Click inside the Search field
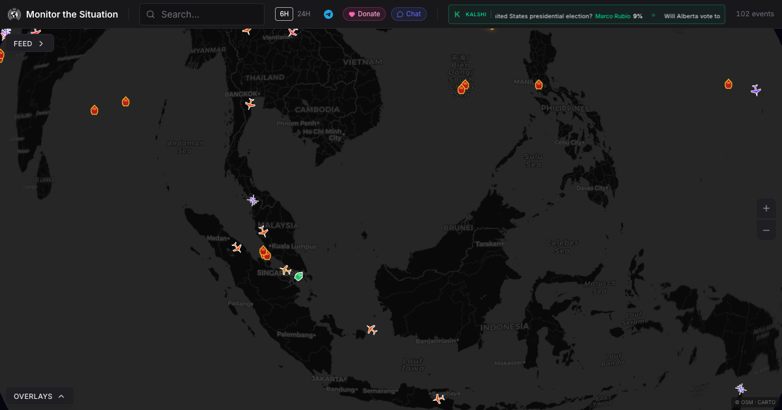This screenshot has height=410, width=782. 202,13
